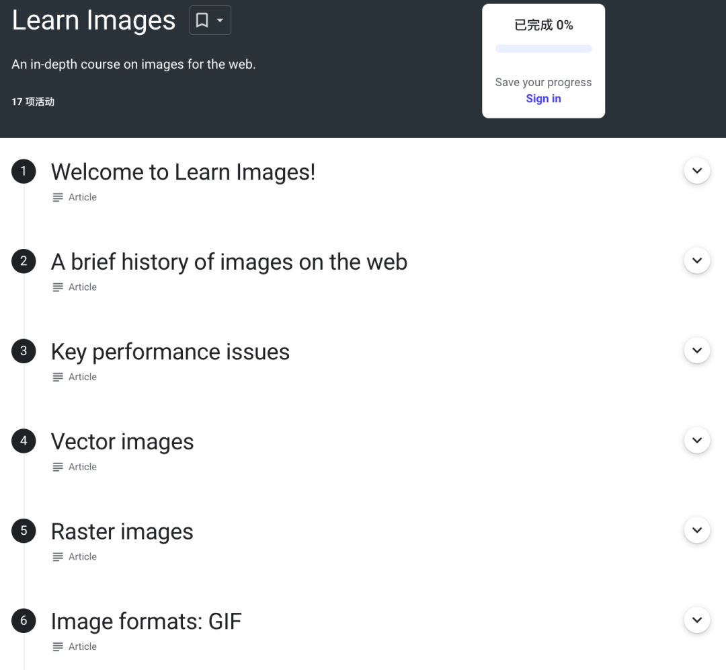Click 'Article' label under Image formats: GIF
The image size is (726, 670).
[83, 646]
